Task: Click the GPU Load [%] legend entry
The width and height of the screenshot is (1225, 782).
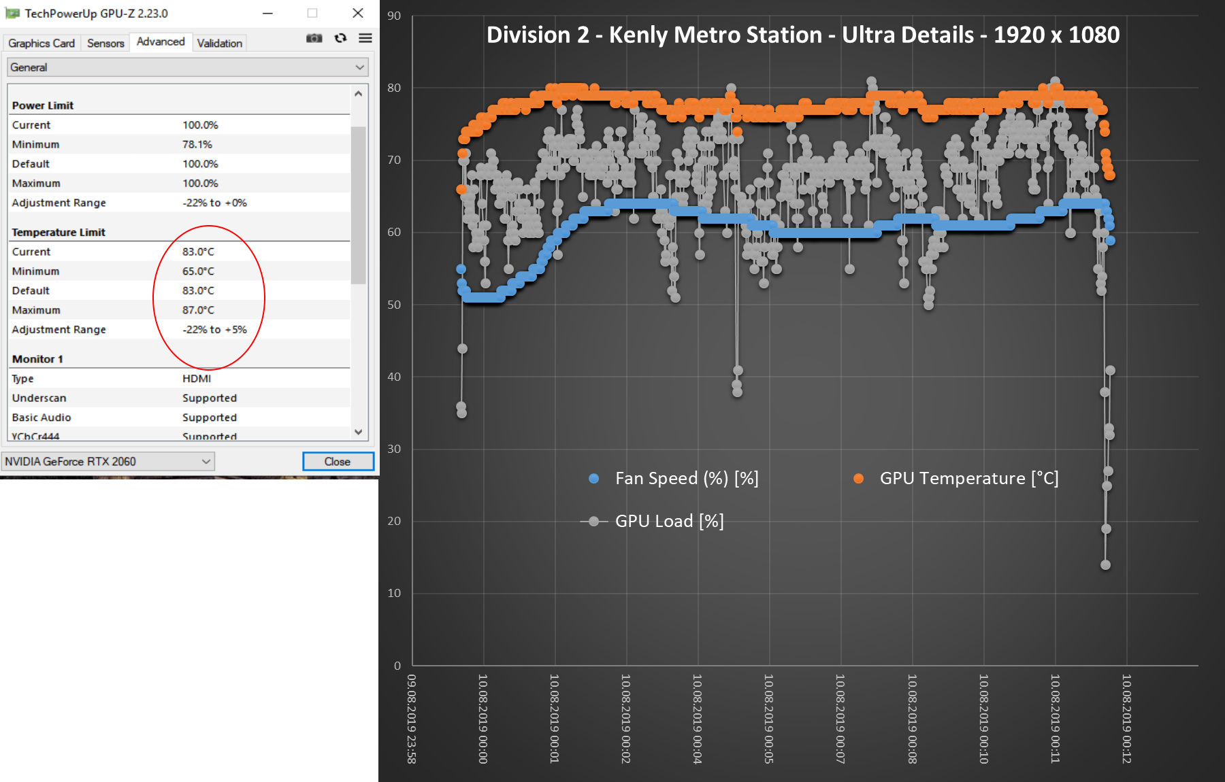Action: 652,522
